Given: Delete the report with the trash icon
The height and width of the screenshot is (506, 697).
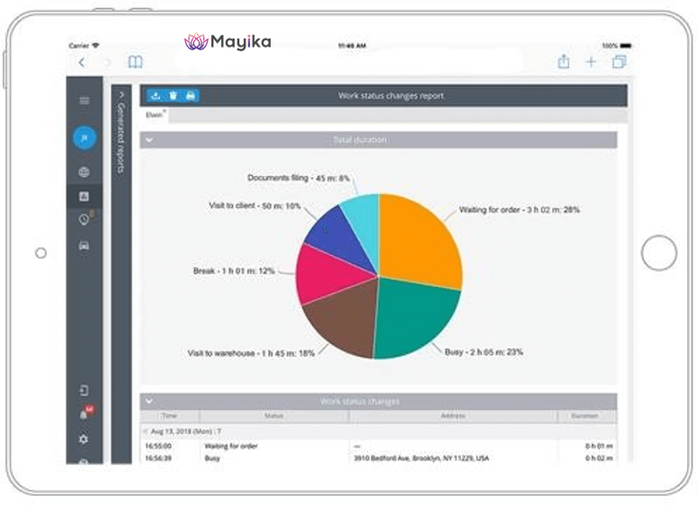Looking at the screenshot, I should [173, 95].
